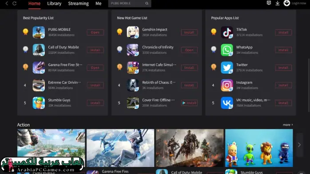Viewport: 310px width, 174px height.
Task: Install VK: music, video
Action: [x=283, y=103]
